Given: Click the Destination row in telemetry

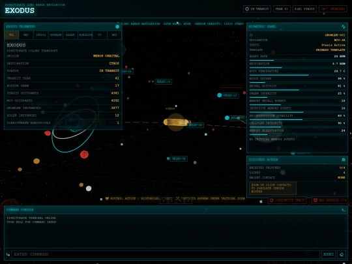Looking at the screenshot, I should point(63,63).
